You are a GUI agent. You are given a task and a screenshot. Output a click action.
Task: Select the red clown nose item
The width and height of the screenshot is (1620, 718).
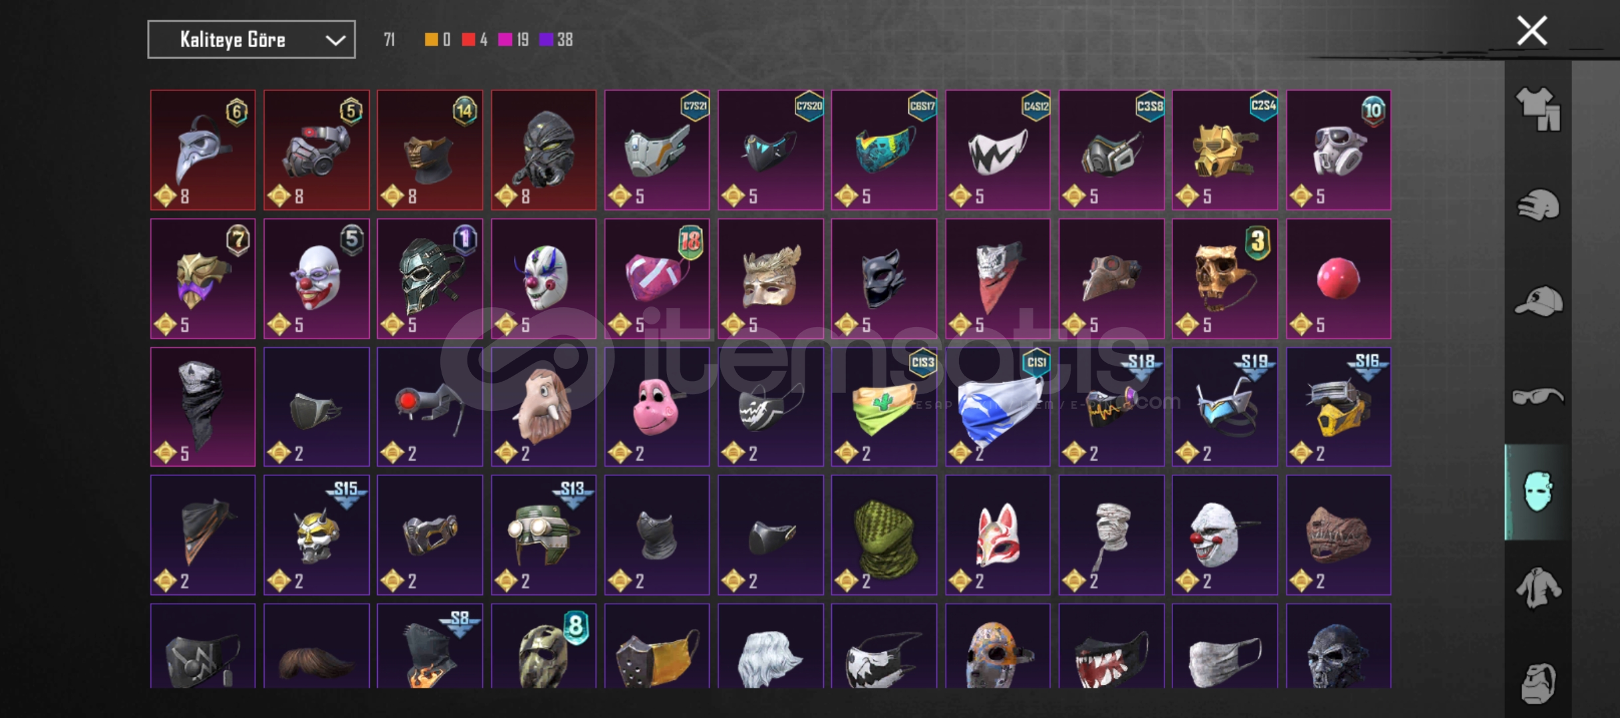(x=1338, y=279)
